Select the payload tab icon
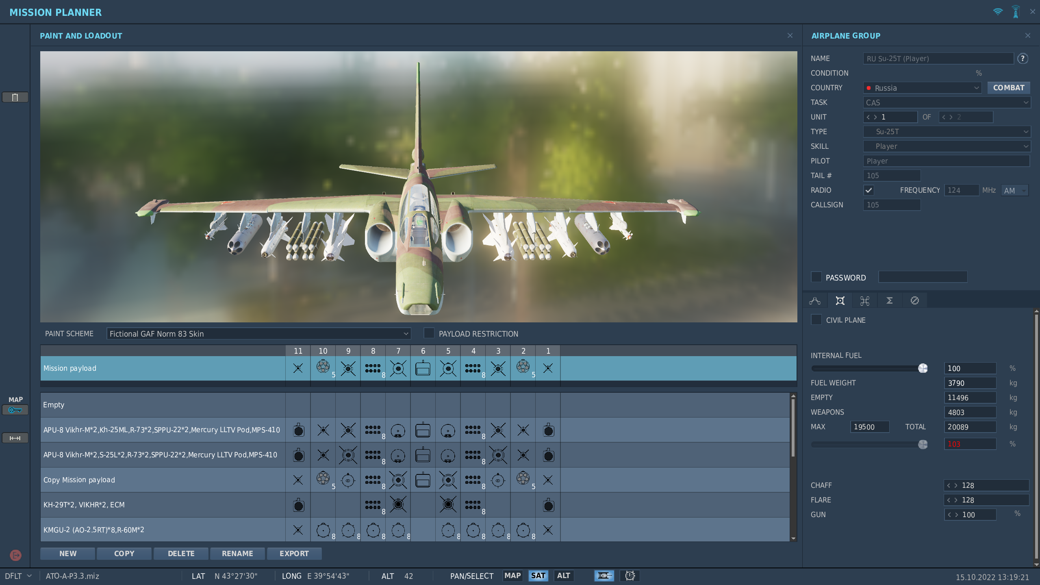The height and width of the screenshot is (585, 1040). point(840,301)
